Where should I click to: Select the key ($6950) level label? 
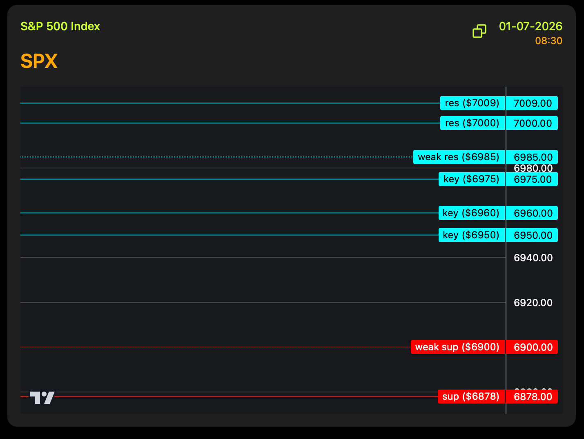pyautogui.click(x=471, y=235)
